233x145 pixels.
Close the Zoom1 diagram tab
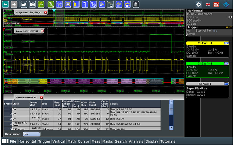click(x=42, y=31)
